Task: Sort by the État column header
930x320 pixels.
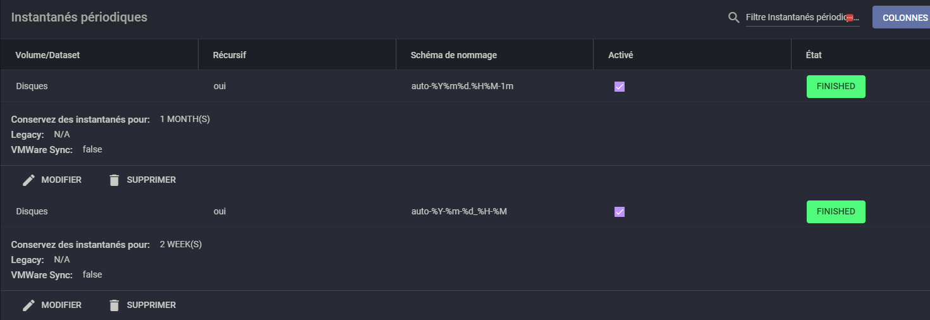Action: [x=814, y=55]
